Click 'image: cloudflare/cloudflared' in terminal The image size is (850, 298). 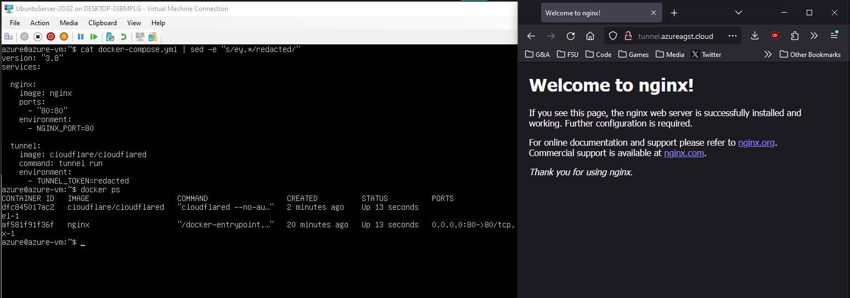pos(83,154)
